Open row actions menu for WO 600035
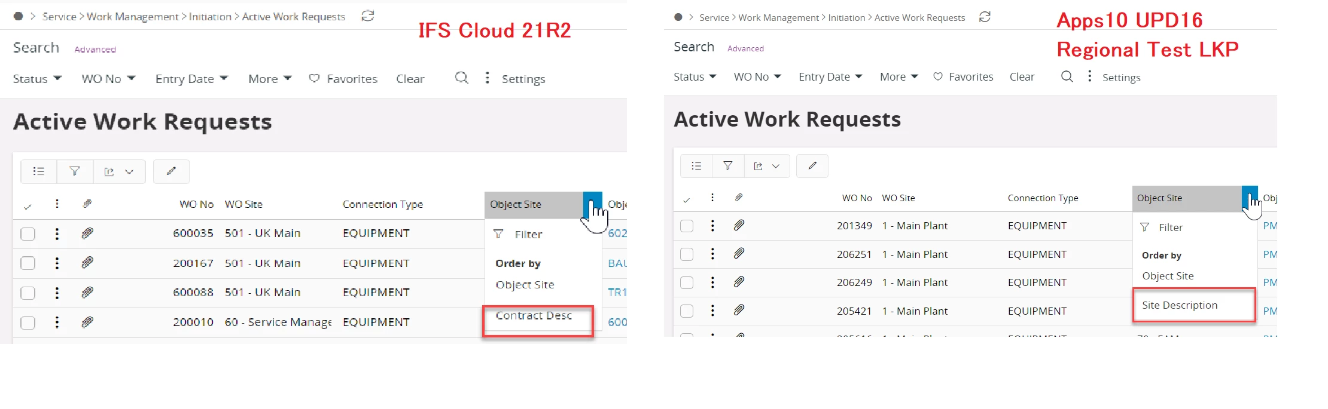Image resolution: width=1328 pixels, height=409 pixels. 57,233
